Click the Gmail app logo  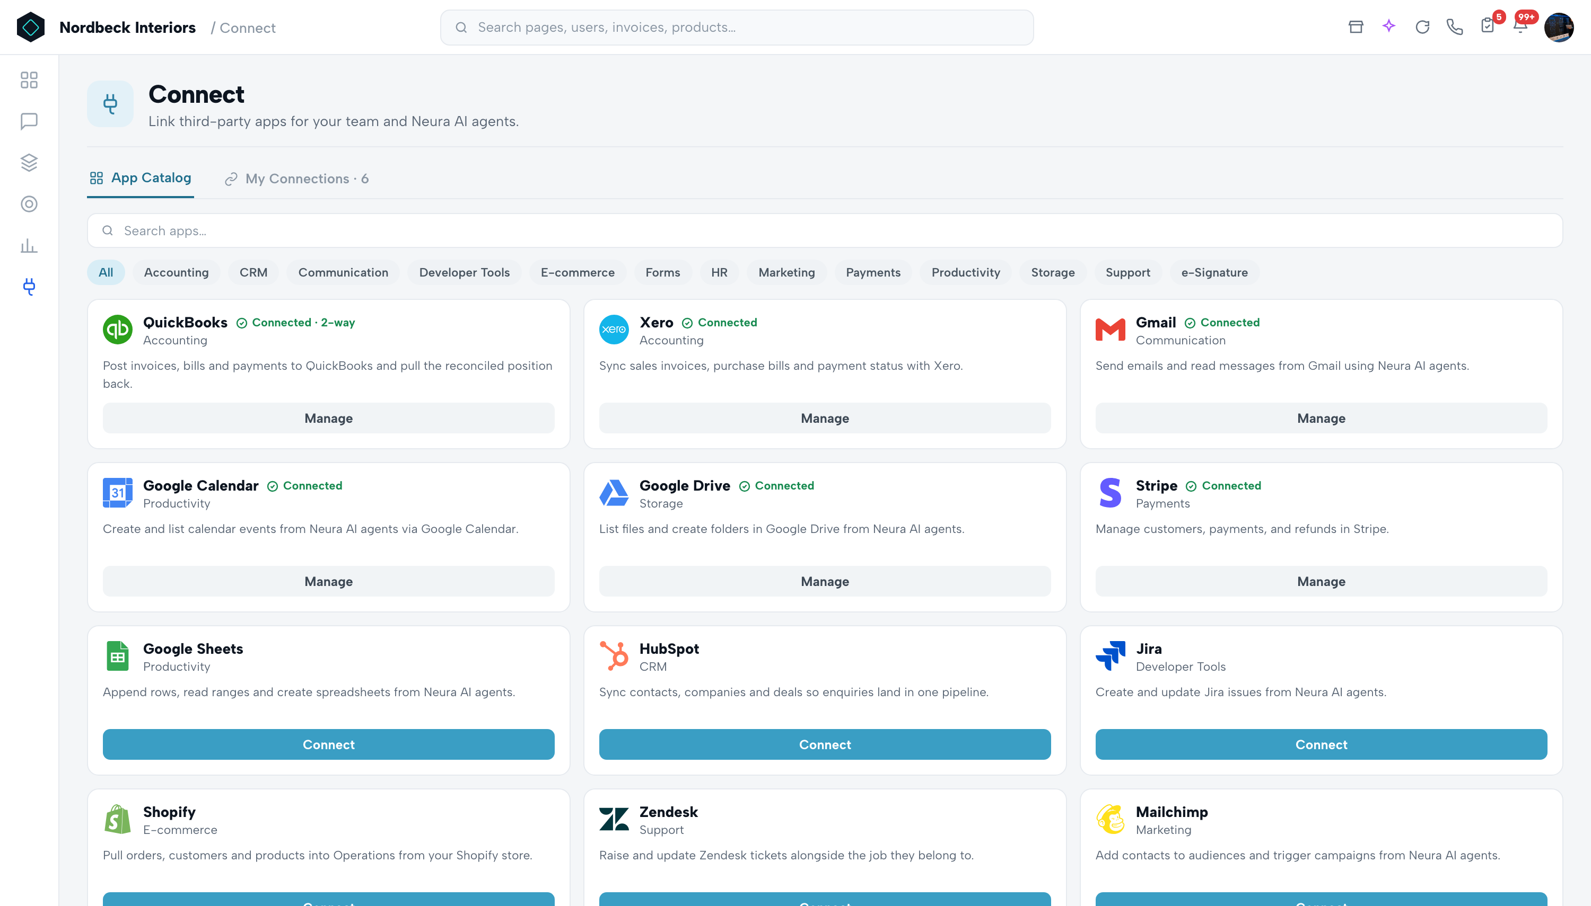(x=1111, y=330)
